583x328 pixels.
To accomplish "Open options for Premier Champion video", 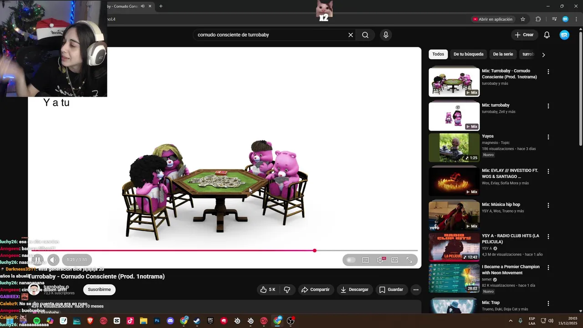I will (x=548, y=268).
